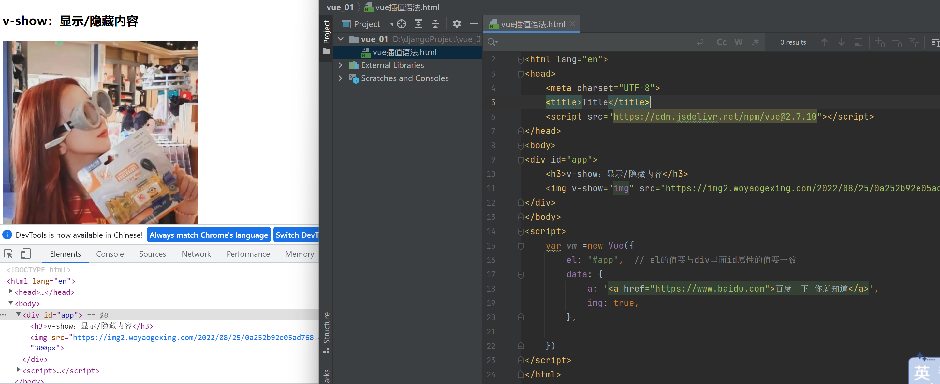Image resolution: width=940 pixels, height=384 pixels.
Task: Click the Search in Selection icon
Action: 858,42
